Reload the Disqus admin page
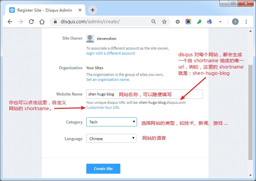Image resolution: width=256 pixels, height=181 pixels. [x=31, y=22]
